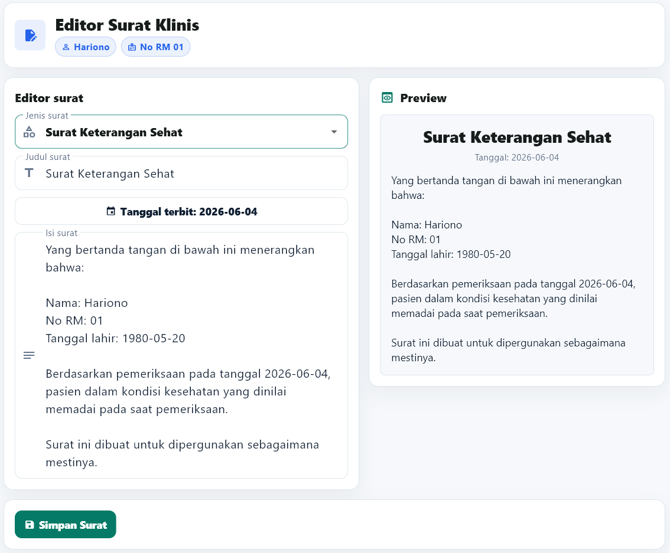Image resolution: width=670 pixels, height=553 pixels.
Task: Click inside the Isi surat text area
Action: [181, 355]
